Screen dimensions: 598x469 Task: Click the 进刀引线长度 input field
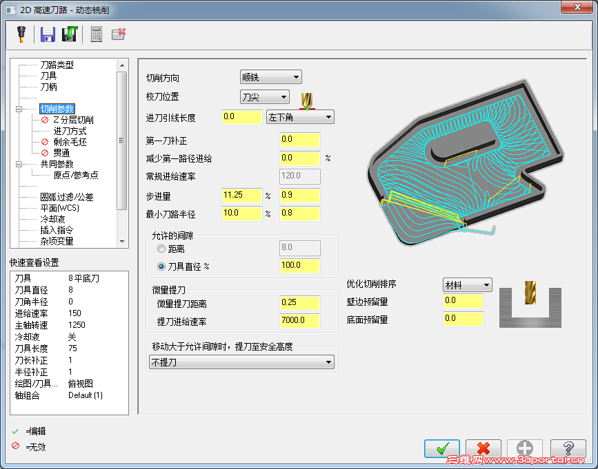242,117
